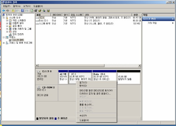The height and width of the screenshot is (126, 176).
Task: Click the volume list right scroll arrow
Action: [140, 65]
